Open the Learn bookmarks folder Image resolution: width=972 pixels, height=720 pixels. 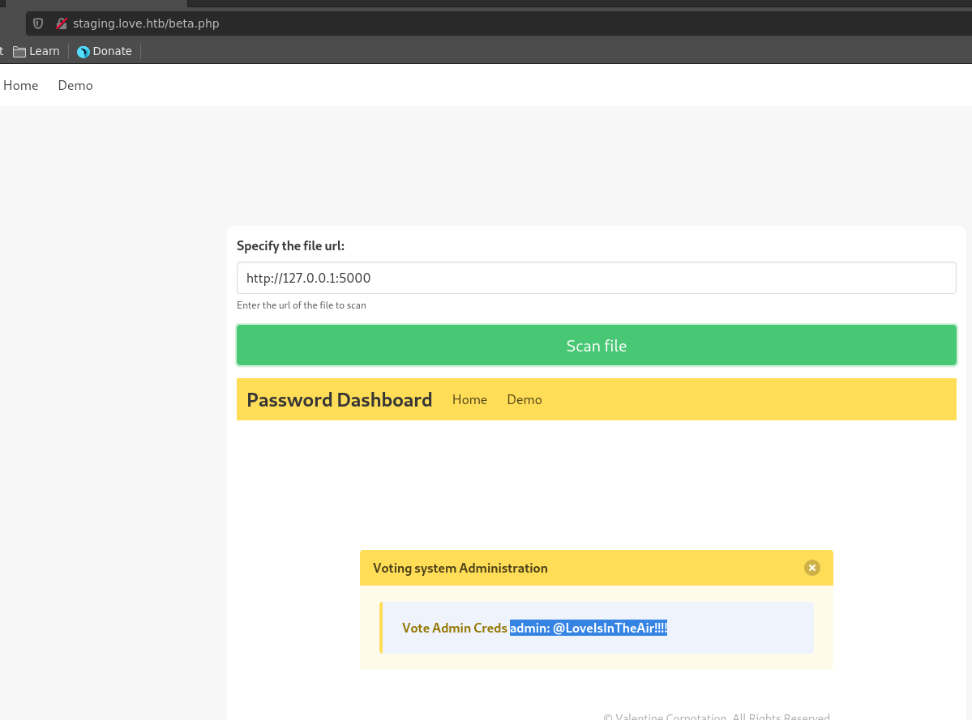(36, 51)
